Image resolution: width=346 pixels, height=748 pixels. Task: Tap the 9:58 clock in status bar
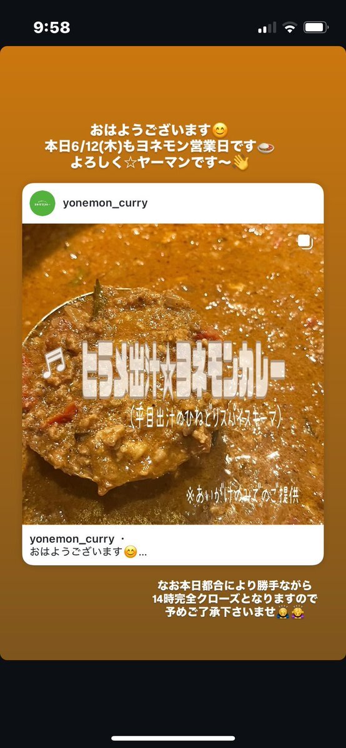[x=52, y=27]
